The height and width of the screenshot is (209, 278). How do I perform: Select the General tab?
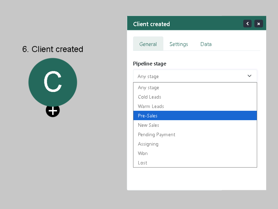click(148, 44)
